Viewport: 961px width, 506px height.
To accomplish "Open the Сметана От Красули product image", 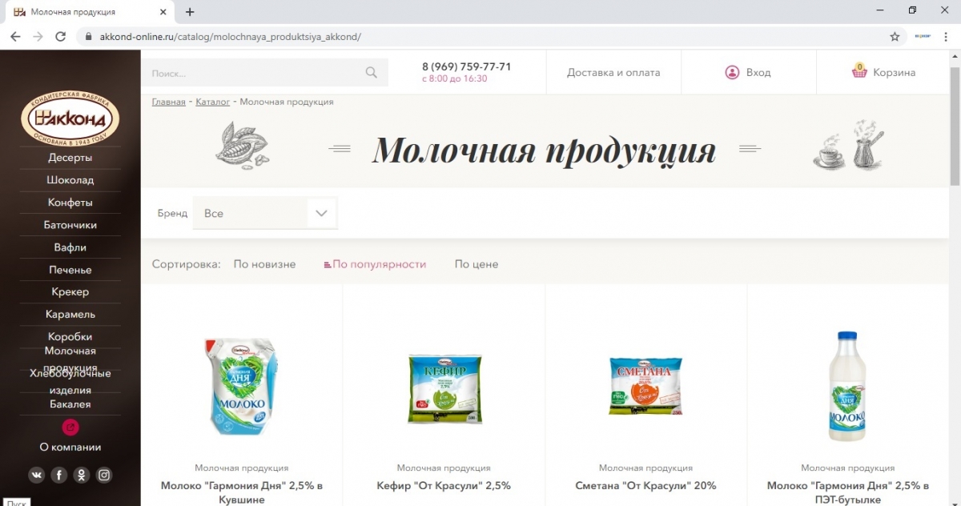I will [645, 387].
